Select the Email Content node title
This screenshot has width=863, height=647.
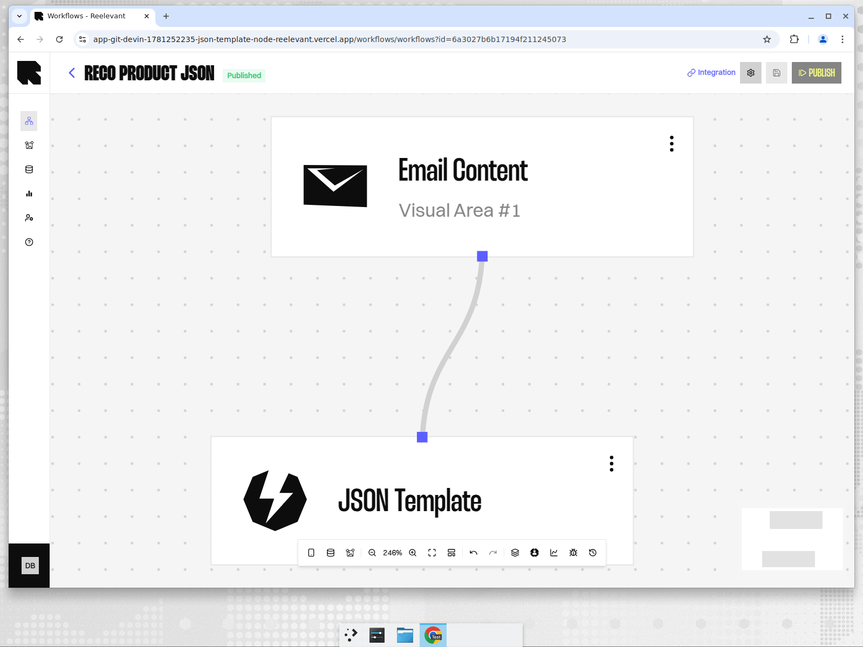click(463, 170)
